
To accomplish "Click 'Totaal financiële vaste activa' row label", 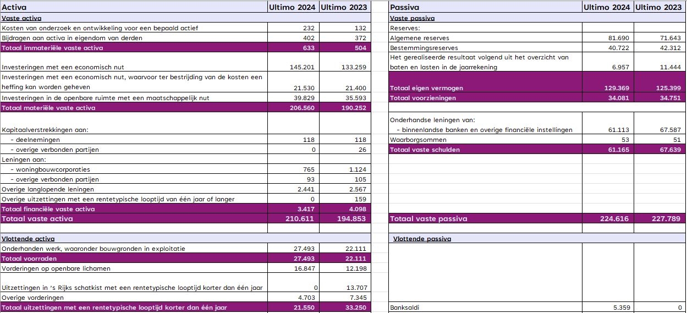I will tap(49, 209).
